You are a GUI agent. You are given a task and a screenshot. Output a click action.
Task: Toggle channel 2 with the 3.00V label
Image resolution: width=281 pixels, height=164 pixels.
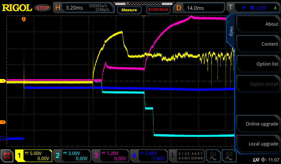click(72, 156)
